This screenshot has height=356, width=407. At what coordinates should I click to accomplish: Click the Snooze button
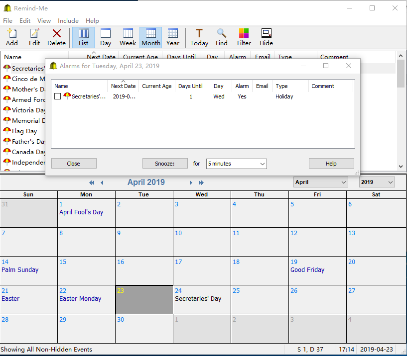point(165,164)
